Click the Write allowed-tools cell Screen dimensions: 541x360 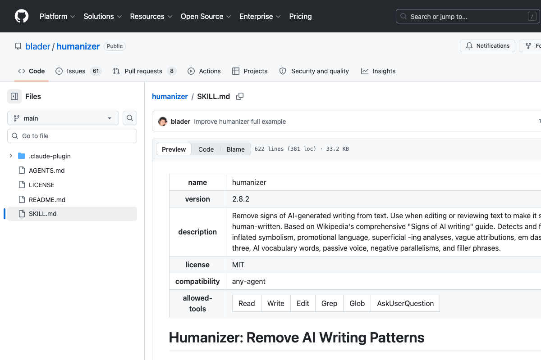pyautogui.click(x=276, y=303)
